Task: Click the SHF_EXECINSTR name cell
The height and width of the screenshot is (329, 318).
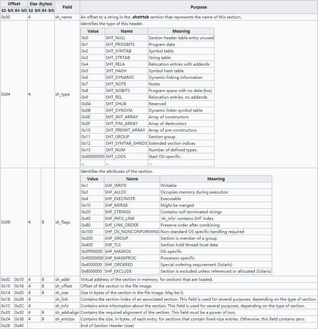Action: [132, 199]
